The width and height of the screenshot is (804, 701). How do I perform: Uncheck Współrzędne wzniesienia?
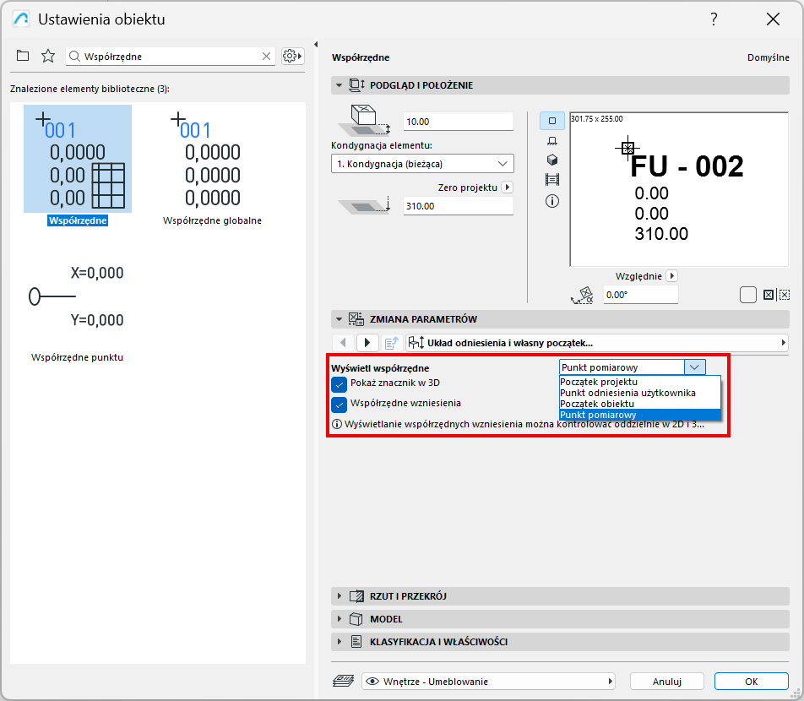pos(339,405)
